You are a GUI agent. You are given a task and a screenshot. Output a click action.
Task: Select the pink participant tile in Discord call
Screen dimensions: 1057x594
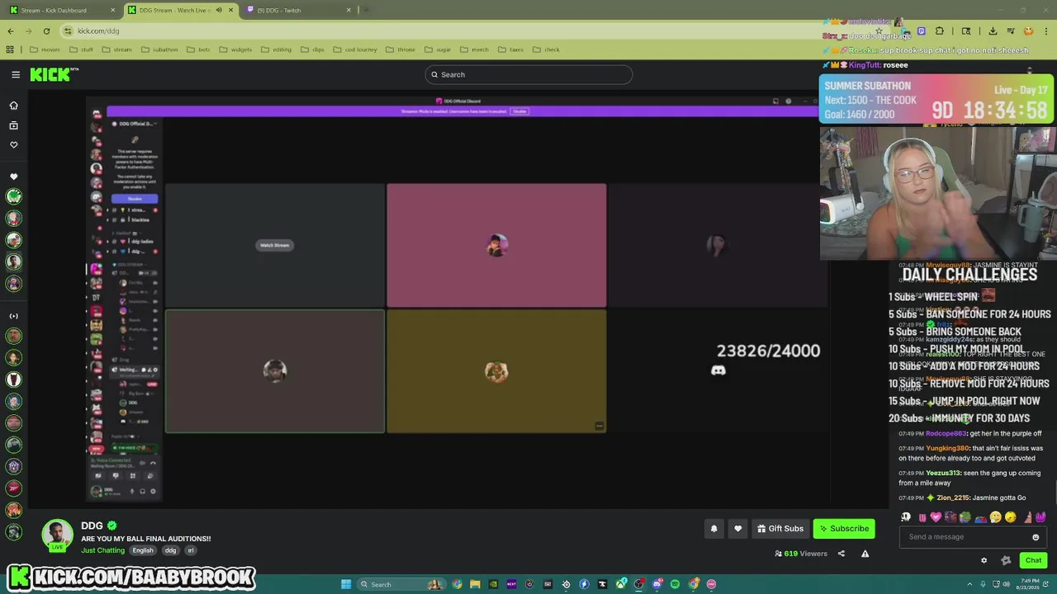496,245
